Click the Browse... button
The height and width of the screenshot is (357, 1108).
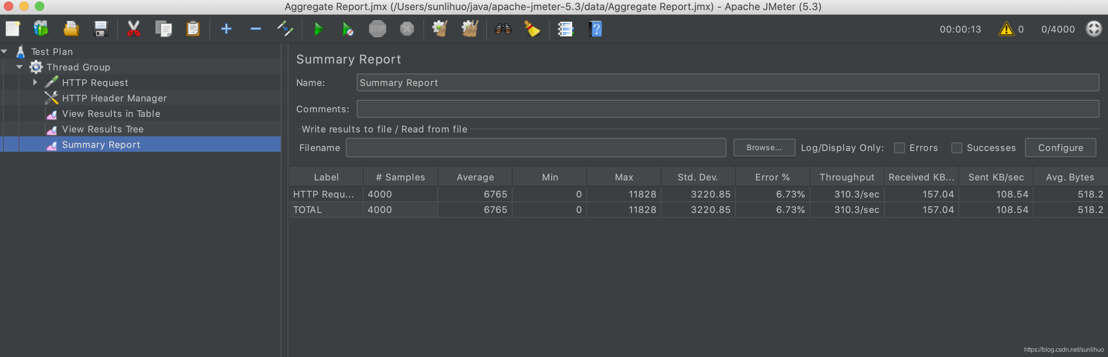coord(764,148)
